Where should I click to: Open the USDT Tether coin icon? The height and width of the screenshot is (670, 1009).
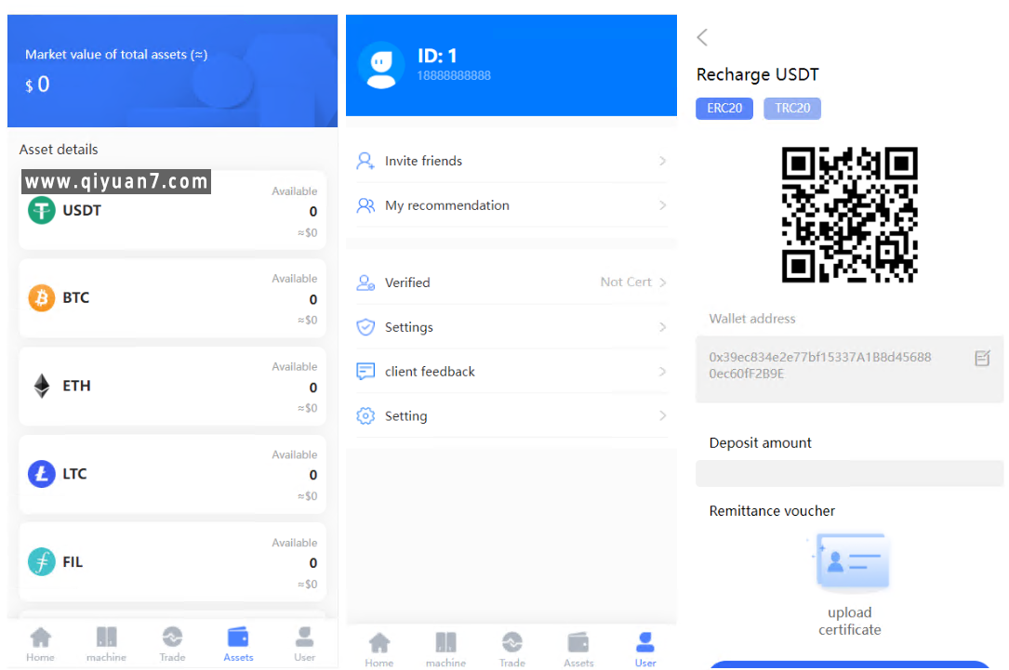[x=42, y=210]
